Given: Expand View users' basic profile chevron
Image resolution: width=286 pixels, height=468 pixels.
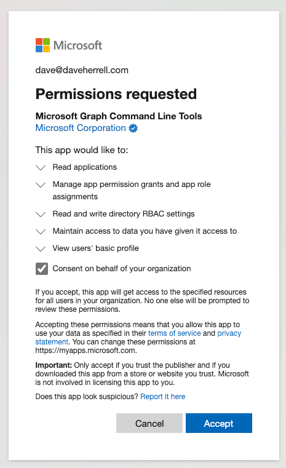Looking at the screenshot, I should coord(41,248).
